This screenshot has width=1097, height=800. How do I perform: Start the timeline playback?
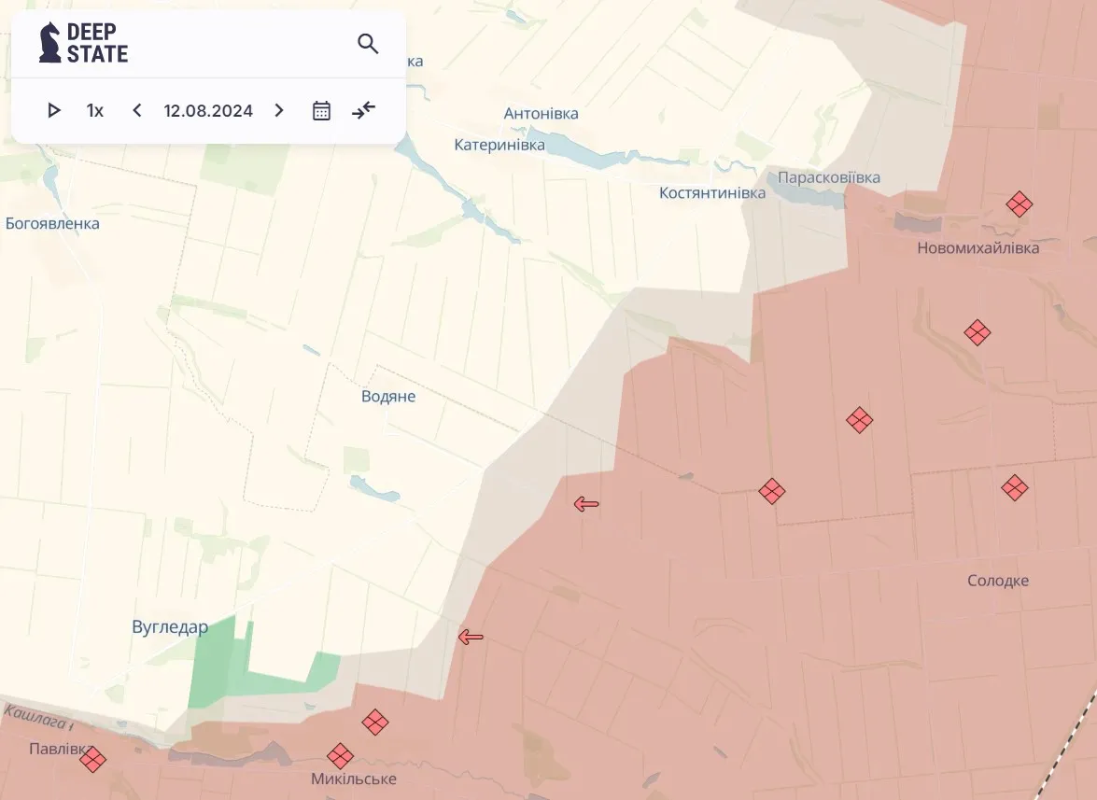point(54,110)
